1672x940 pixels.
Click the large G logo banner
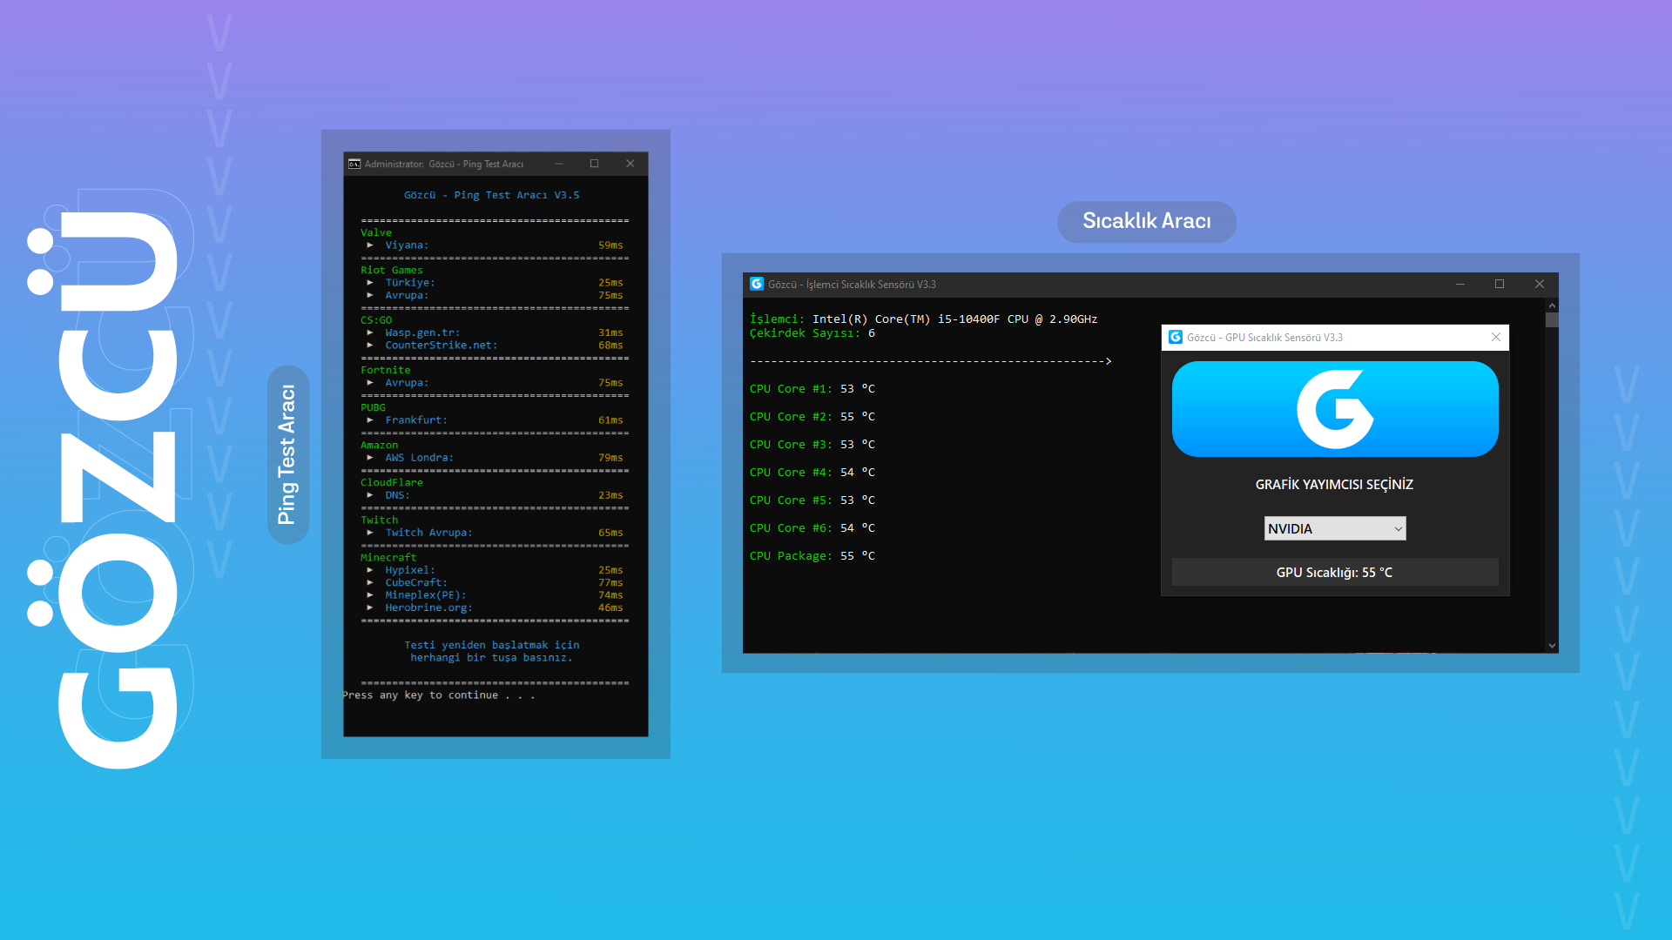(1334, 409)
